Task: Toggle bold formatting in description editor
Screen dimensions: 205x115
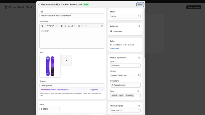Action: point(62,26)
